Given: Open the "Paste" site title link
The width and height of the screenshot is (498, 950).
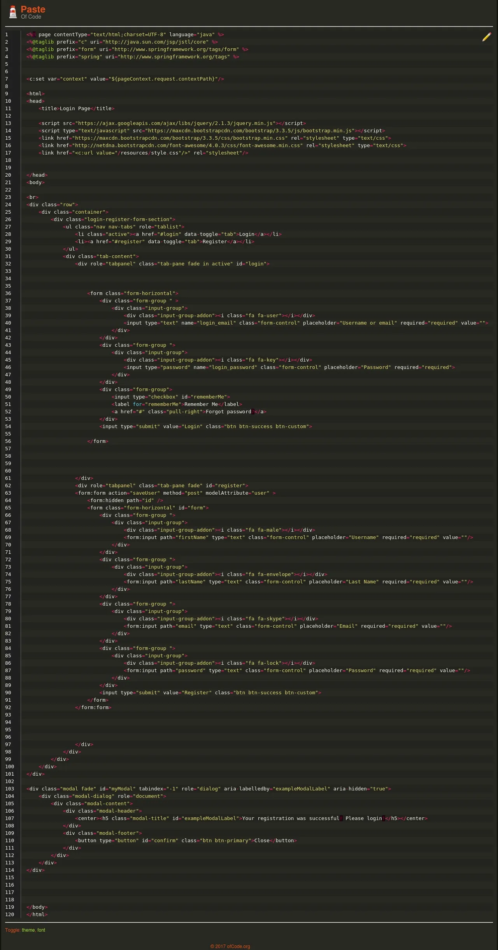Looking at the screenshot, I should pyautogui.click(x=33, y=9).
